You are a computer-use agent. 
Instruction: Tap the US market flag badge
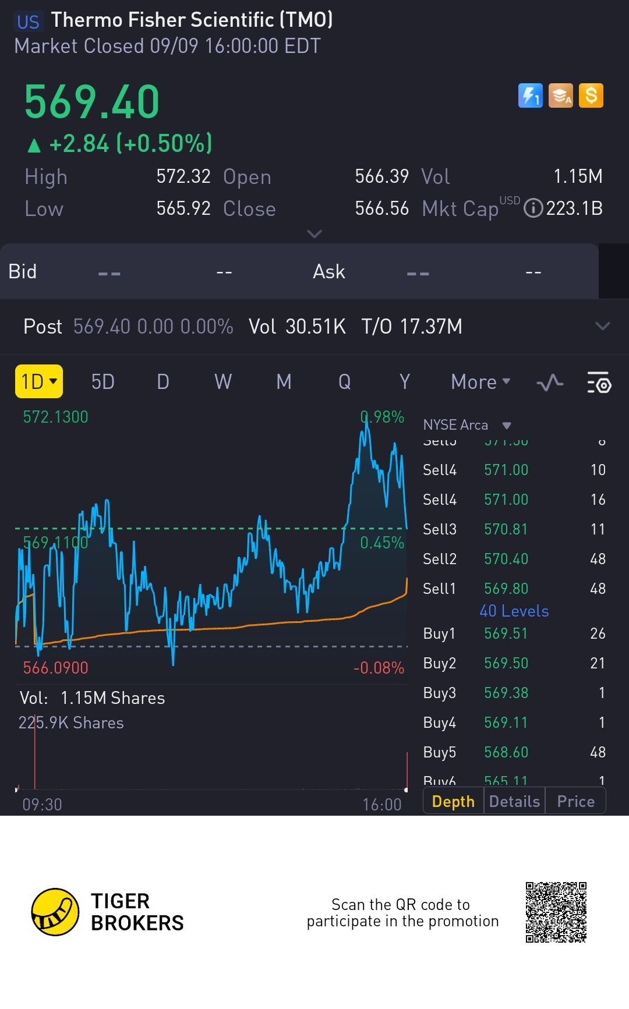click(x=28, y=22)
